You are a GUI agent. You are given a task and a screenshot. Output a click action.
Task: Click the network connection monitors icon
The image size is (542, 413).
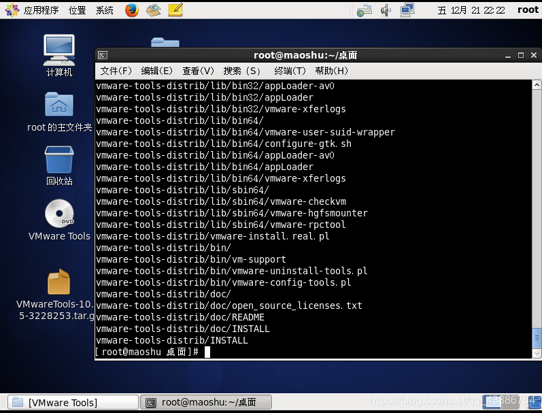coord(407,10)
